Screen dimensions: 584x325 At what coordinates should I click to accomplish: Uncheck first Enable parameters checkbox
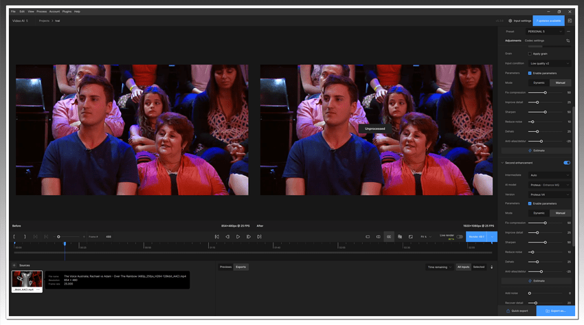tap(530, 74)
